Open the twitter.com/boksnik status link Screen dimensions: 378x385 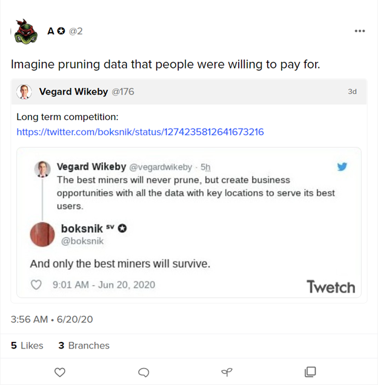(140, 132)
